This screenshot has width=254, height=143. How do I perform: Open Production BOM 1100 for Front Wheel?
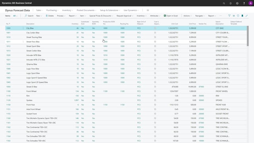pyautogui.click(x=105, y=91)
